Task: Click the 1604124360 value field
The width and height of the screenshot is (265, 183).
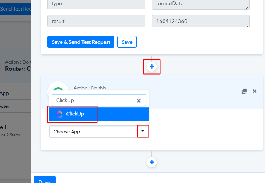Action: click(x=201, y=21)
